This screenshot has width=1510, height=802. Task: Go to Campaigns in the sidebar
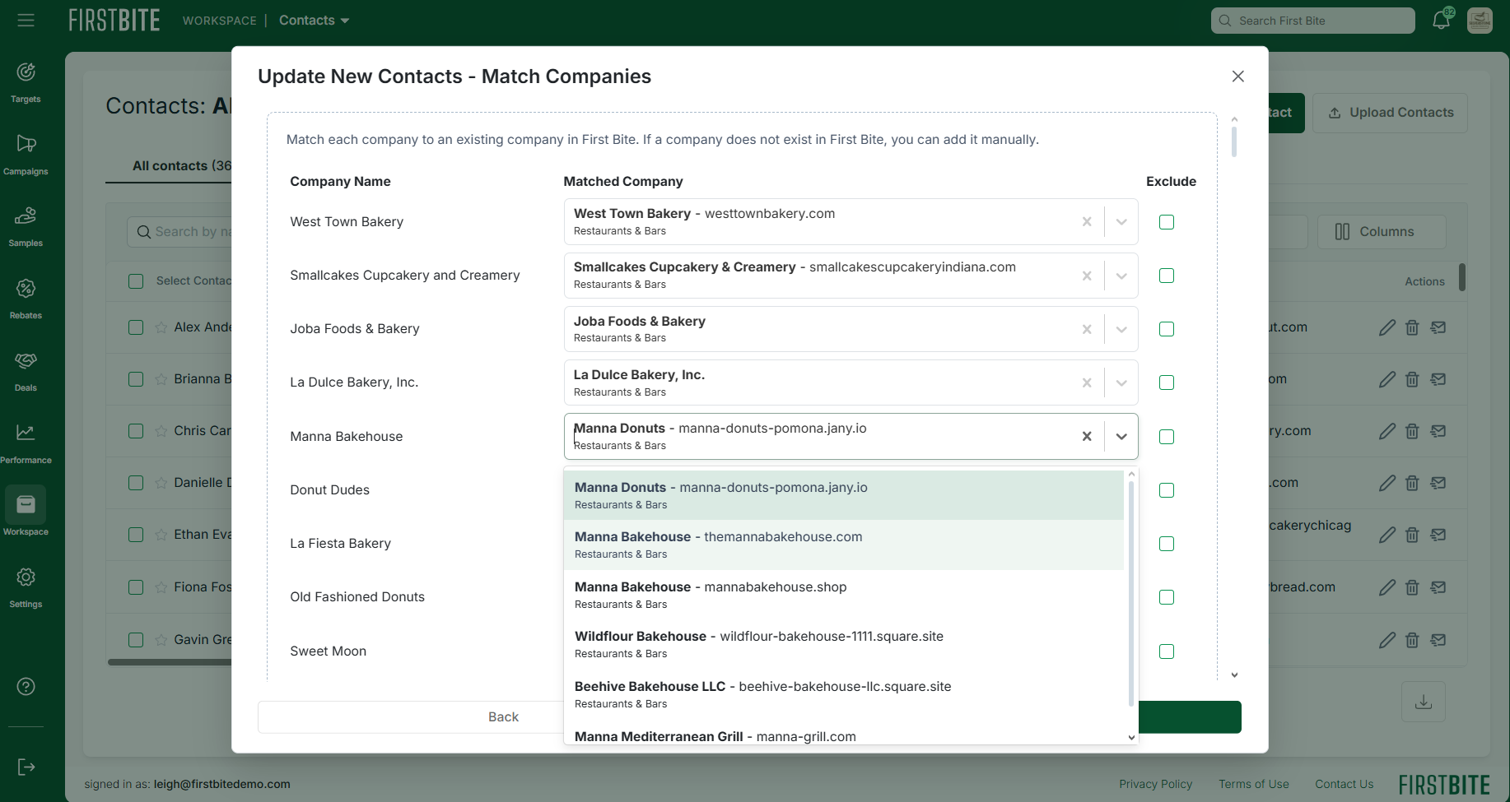[26, 155]
